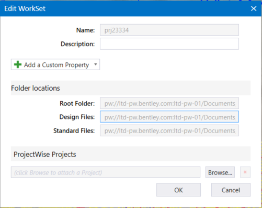Expand the Add a Custom Property dropdown arrow

96,64
